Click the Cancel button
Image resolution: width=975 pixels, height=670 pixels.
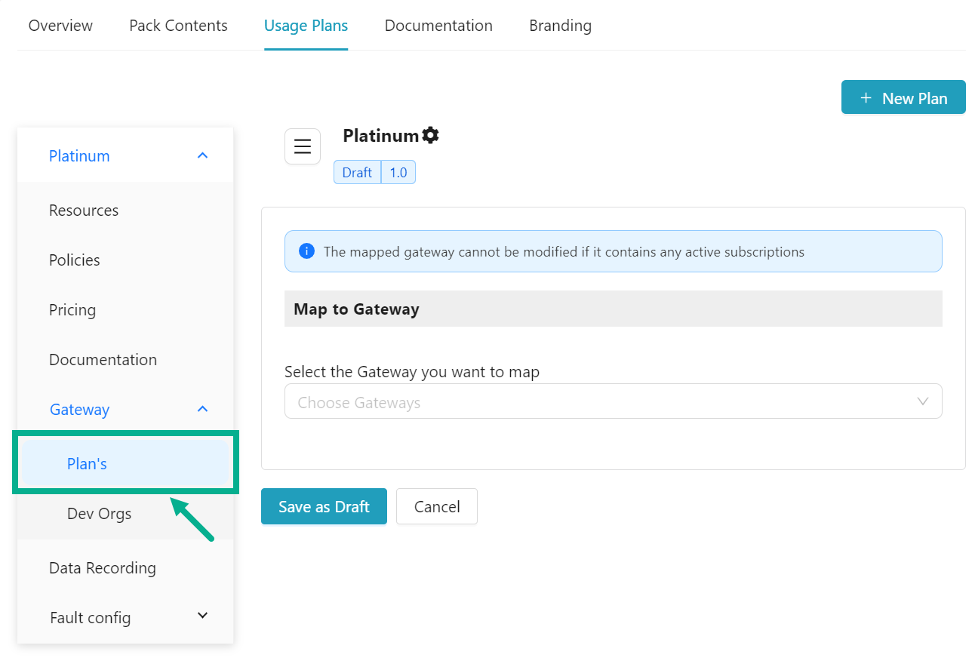tap(436, 506)
